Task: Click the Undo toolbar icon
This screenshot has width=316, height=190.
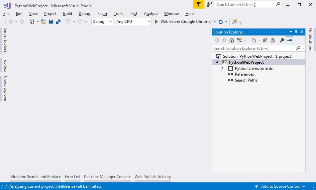Action: pos(68,22)
